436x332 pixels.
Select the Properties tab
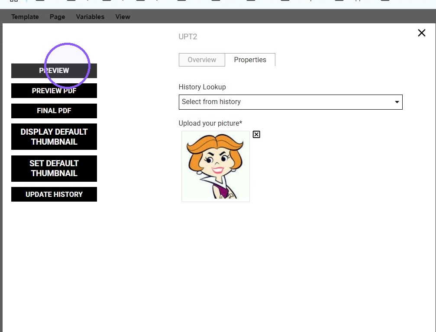point(250,60)
